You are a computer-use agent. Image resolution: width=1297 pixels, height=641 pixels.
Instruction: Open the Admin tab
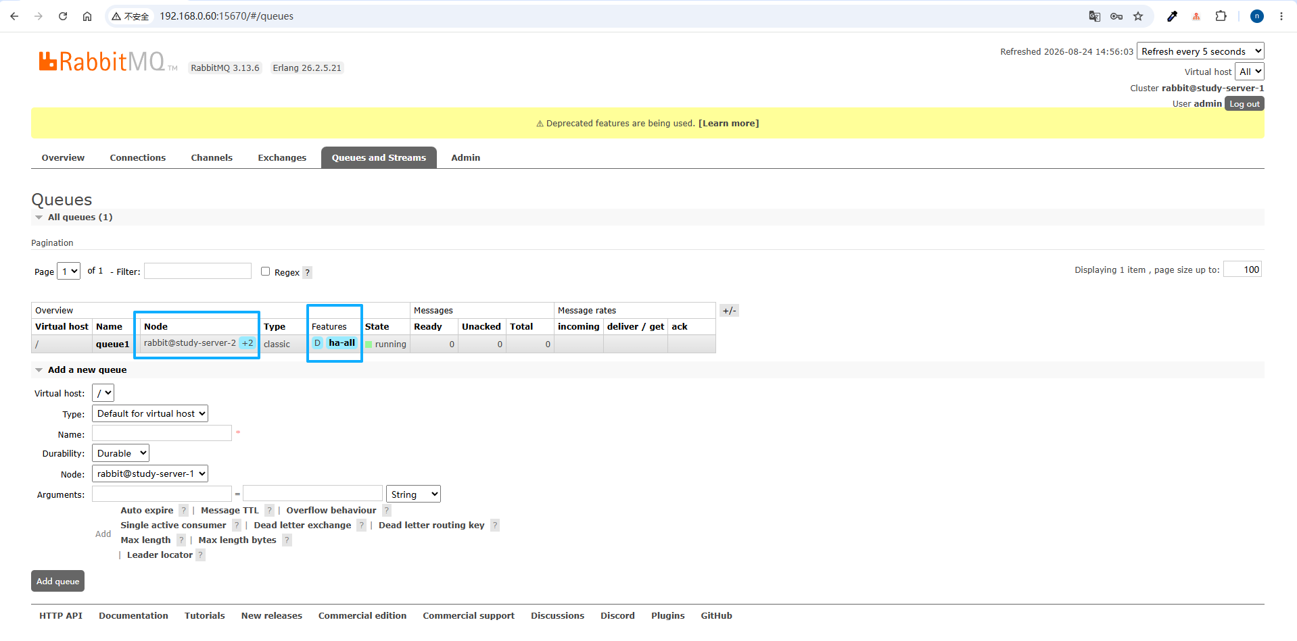click(x=466, y=158)
